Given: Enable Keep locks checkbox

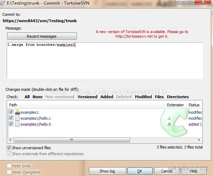Looking at the screenshot, I should (9, 166).
